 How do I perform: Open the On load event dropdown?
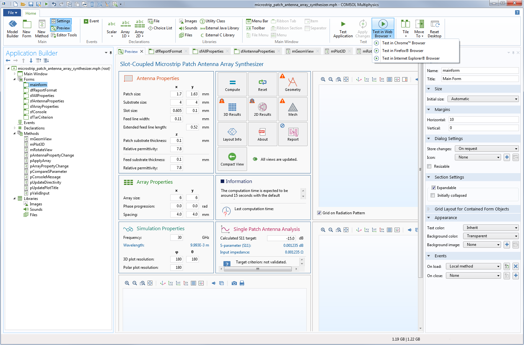pos(473,266)
